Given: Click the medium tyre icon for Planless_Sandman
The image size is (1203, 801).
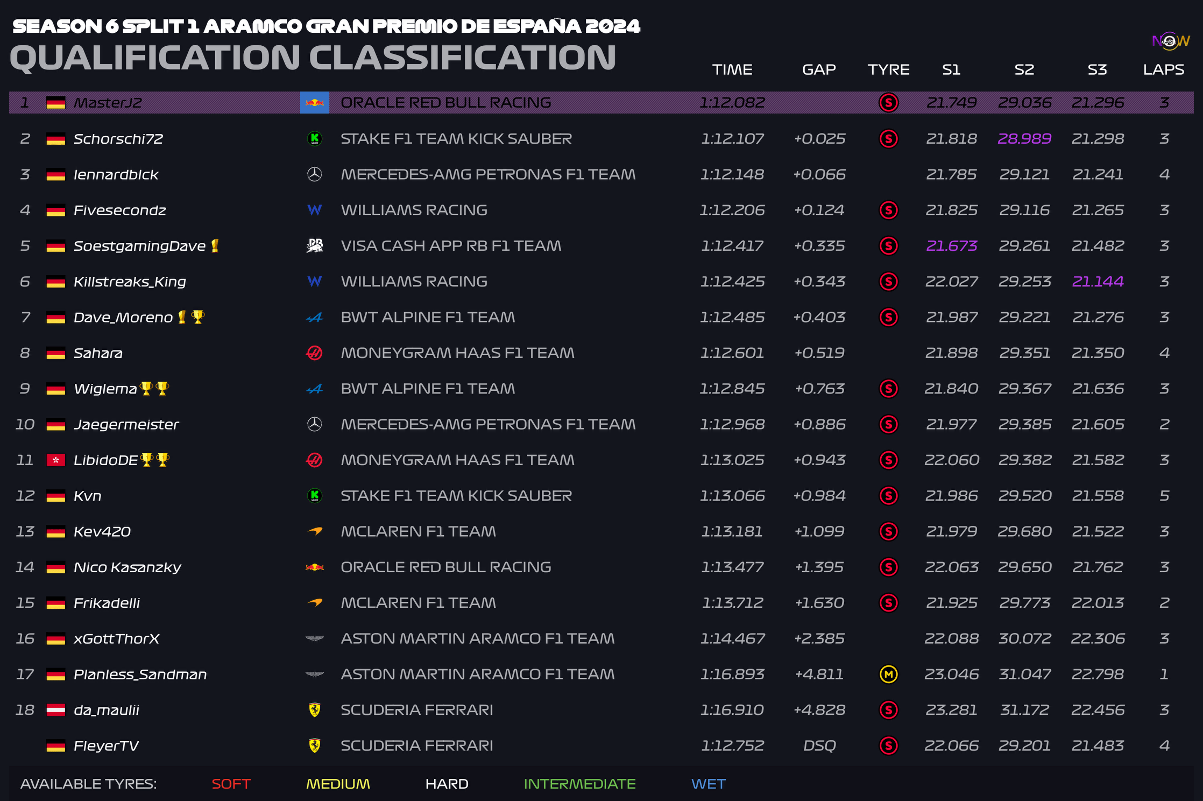Looking at the screenshot, I should pos(888,674).
